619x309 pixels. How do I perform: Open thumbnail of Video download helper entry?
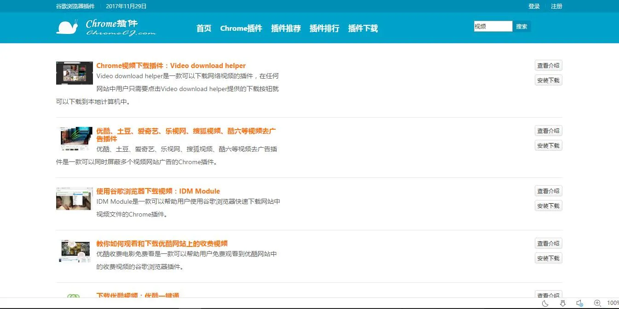point(75,73)
